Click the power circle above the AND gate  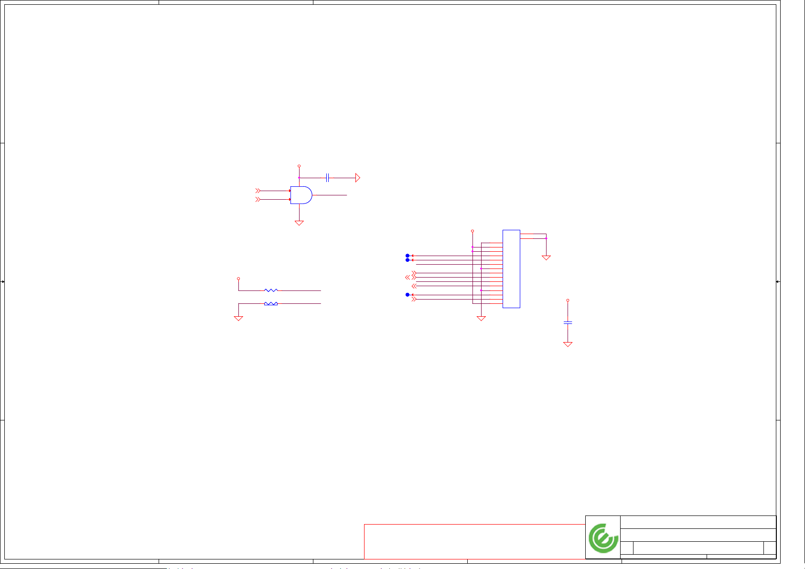coord(299,166)
